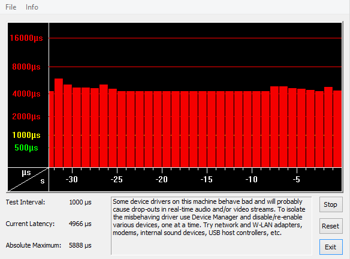Click the 4000µs axis label

[x=26, y=94]
